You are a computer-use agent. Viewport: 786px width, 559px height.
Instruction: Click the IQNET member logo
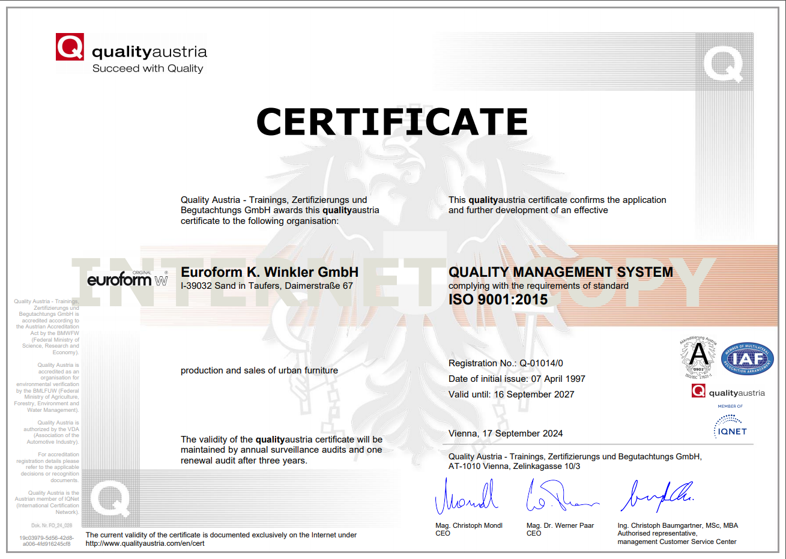(x=730, y=426)
